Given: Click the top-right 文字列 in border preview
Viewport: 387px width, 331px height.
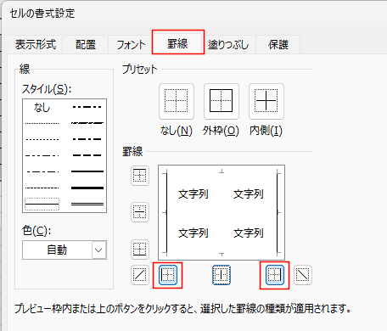Looking at the screenshot, I should 249,194.
